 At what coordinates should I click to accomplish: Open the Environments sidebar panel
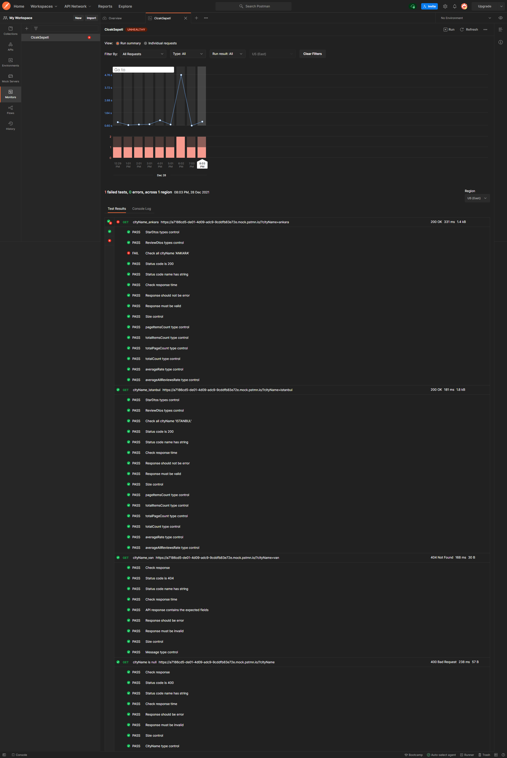(x=10, y=62)
